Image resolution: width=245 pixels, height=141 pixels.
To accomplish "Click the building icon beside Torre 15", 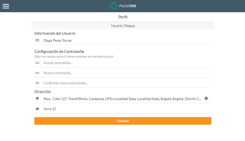I will 37,109.
